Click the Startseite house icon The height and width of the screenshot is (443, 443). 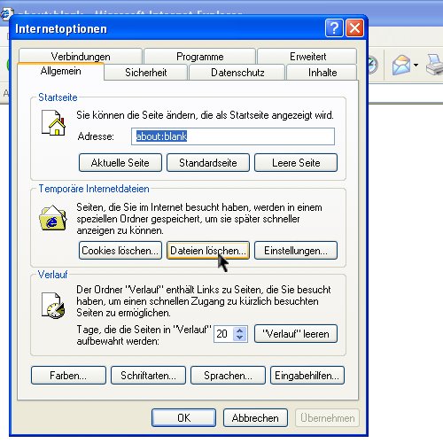[x=53, y=123]
